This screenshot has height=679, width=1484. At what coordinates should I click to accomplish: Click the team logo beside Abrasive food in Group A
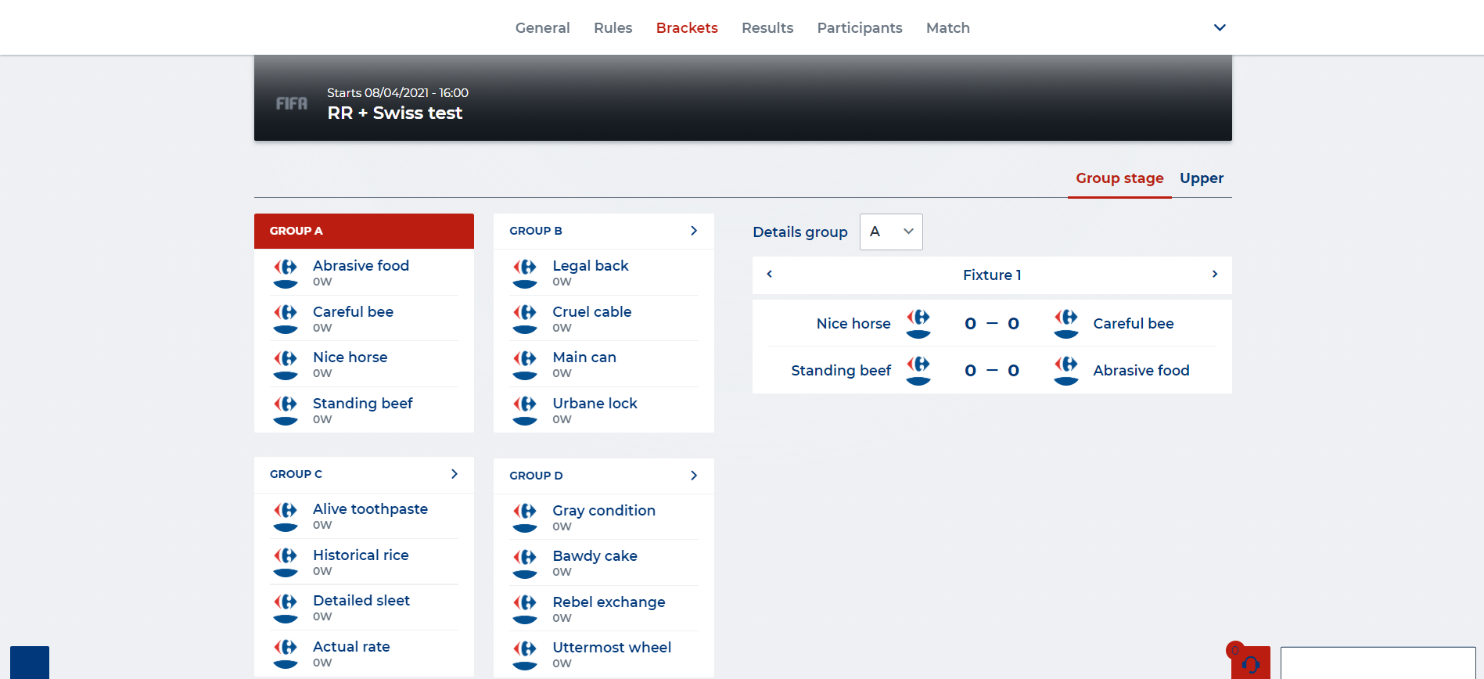point(286,273)
